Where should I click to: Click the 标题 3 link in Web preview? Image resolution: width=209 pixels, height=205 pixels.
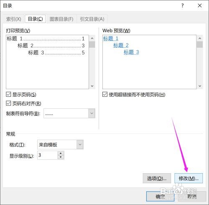[131, 52]
